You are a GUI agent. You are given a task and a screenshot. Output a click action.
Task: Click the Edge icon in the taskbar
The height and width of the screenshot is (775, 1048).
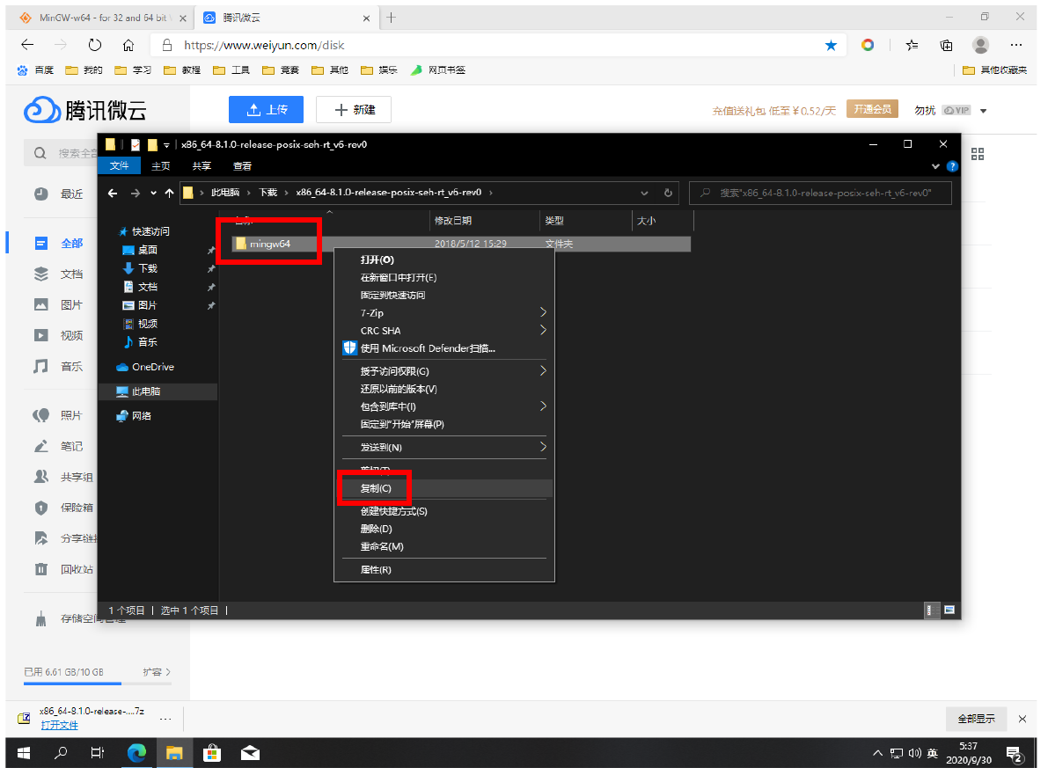[x=136, y=753]
